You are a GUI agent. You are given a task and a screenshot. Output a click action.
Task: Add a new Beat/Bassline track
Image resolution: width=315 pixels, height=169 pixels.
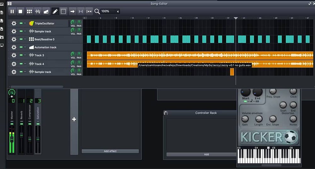pos(29,11)
